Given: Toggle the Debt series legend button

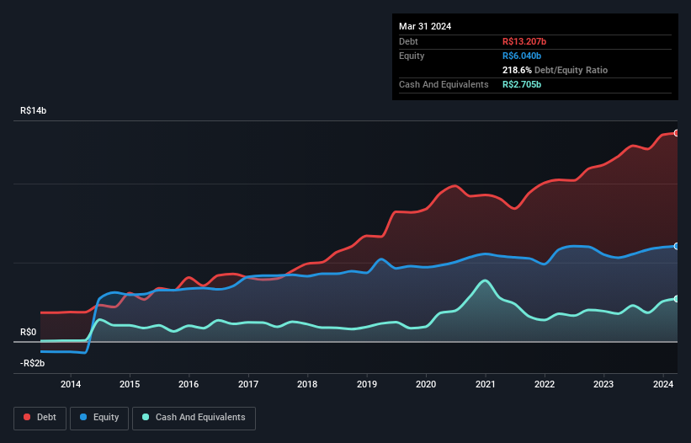Looking at the screenshot, I should (x=40, y=418).
